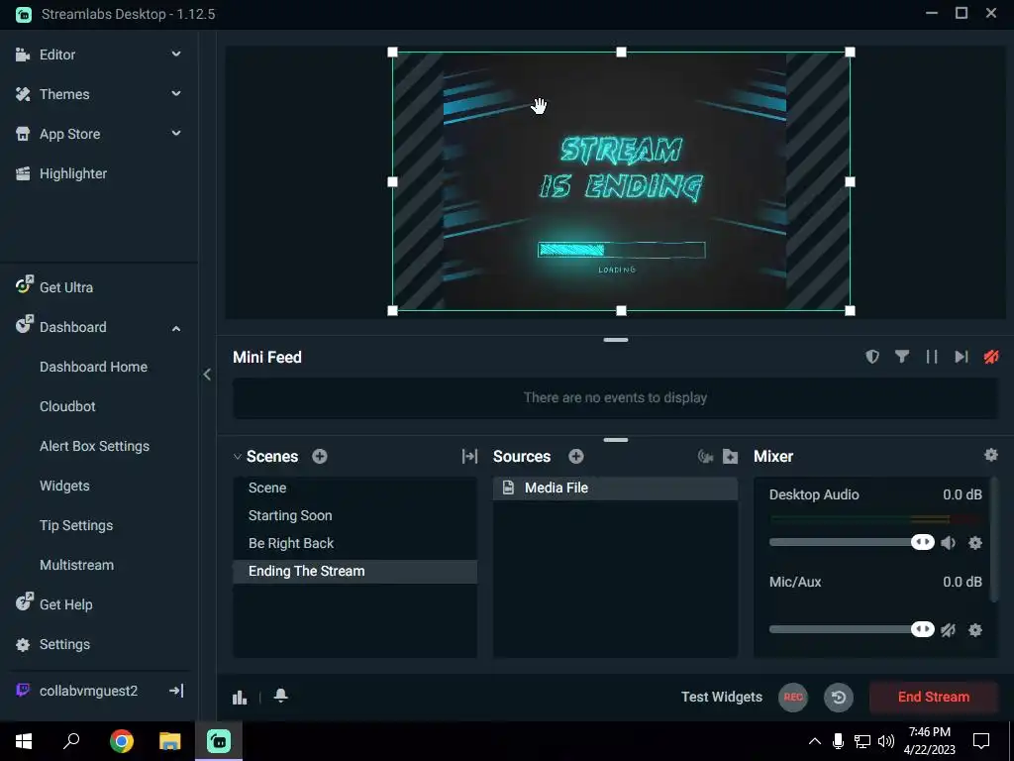This screenshot has width=1014, height=761.
Task: Open Windows taskbar search
Action: pyautogui.click(x=71, y=741)
